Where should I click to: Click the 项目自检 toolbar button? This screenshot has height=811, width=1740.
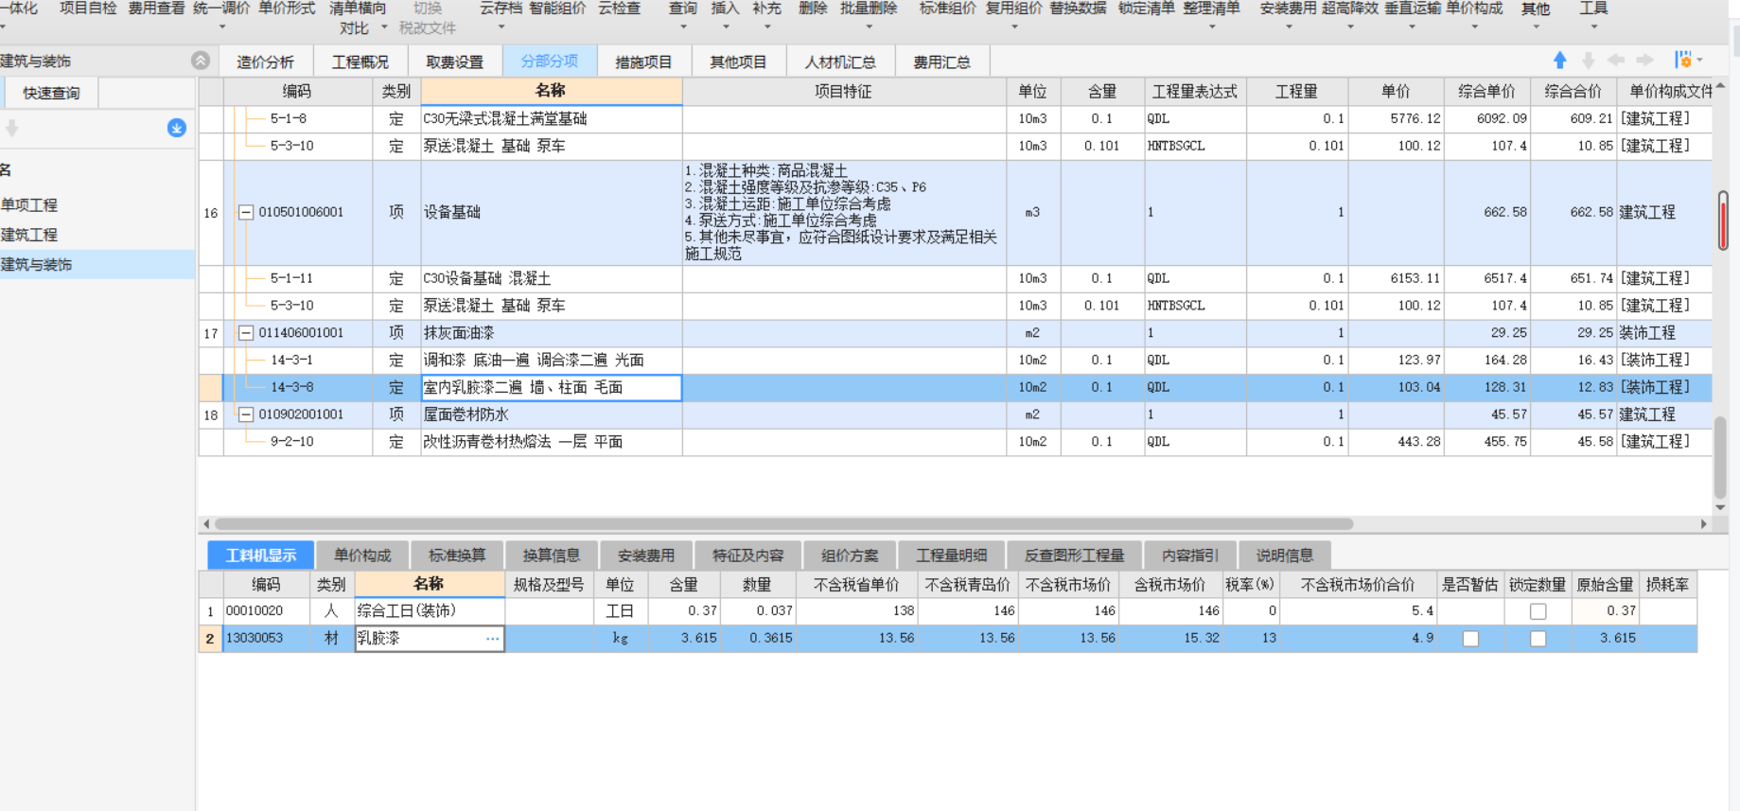pyautogui.click(x=89, y=9)
